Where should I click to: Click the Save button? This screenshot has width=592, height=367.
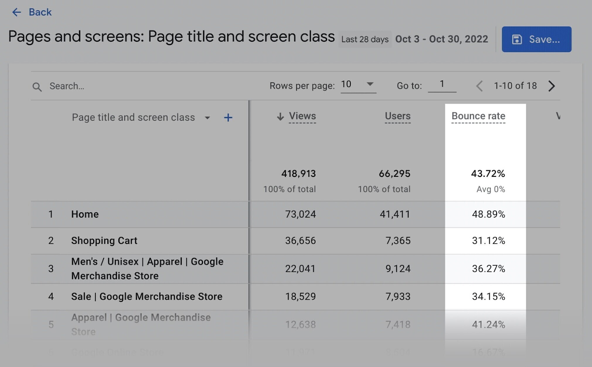(536, 39)
